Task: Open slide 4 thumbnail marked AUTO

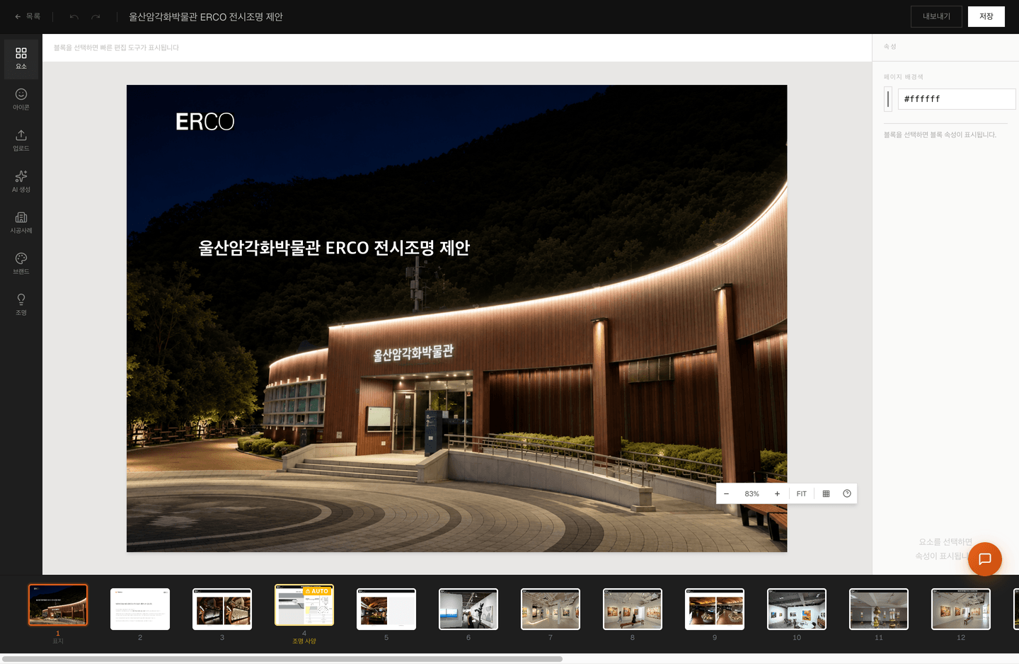Action: 304,605
